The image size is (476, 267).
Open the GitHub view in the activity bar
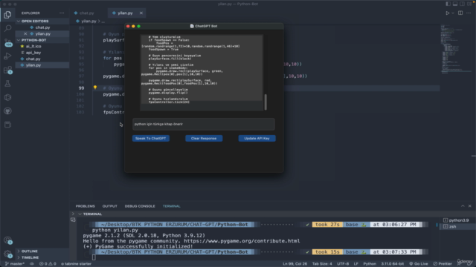[7, 111]
